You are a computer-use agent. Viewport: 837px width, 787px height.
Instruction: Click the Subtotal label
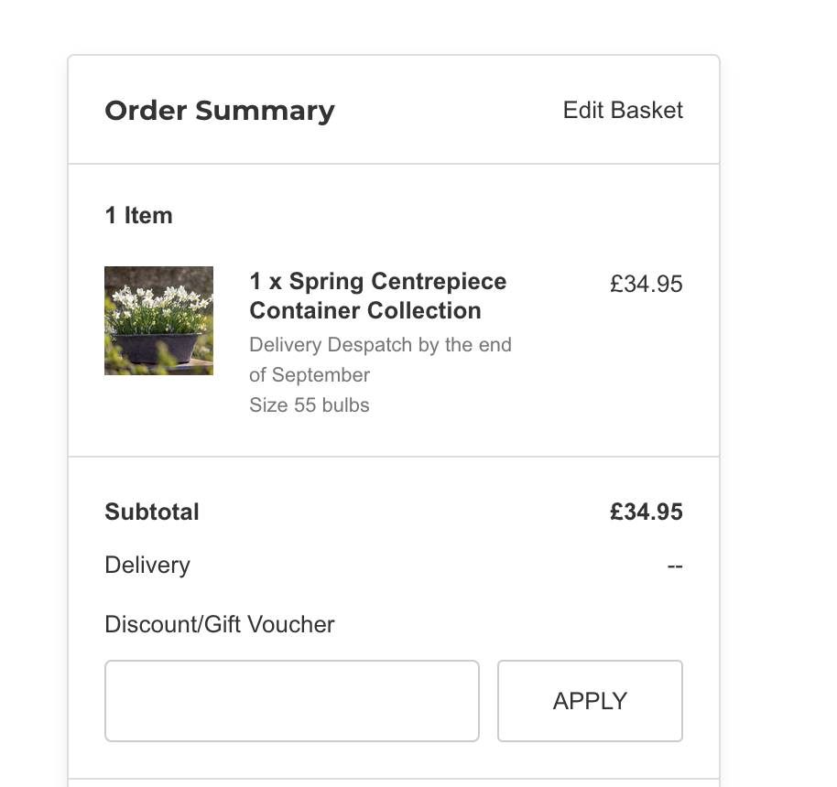tap(152, 512)
